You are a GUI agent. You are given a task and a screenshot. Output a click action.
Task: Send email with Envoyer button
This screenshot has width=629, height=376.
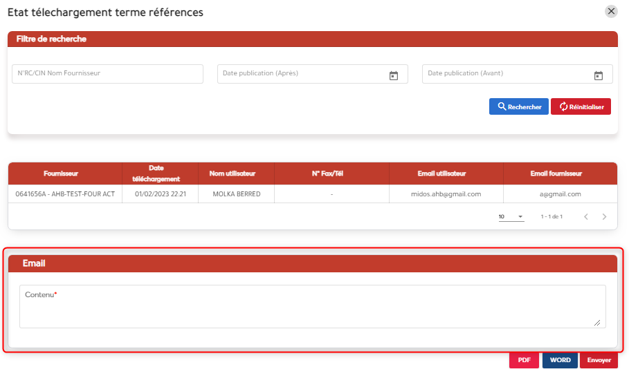[x=599, y=360]
